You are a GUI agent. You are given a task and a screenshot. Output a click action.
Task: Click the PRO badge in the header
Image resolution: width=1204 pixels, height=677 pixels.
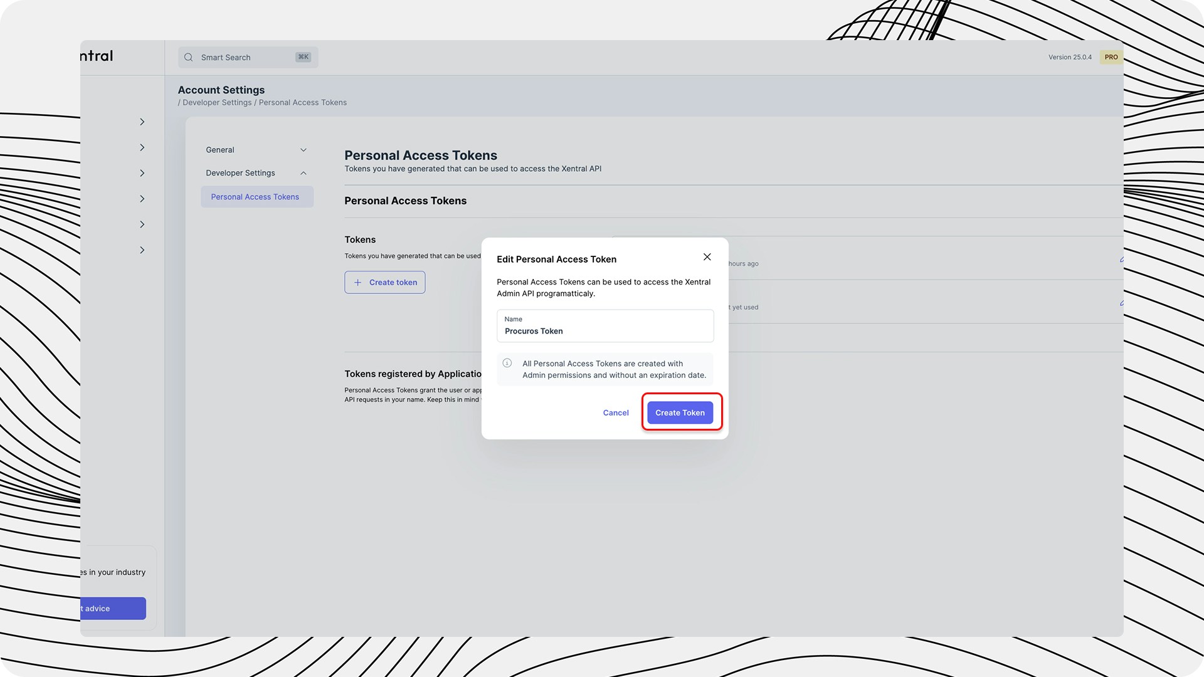(1111, 57)
